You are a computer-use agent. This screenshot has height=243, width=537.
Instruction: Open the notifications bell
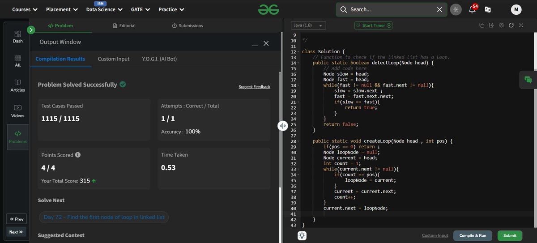(472, 9)
